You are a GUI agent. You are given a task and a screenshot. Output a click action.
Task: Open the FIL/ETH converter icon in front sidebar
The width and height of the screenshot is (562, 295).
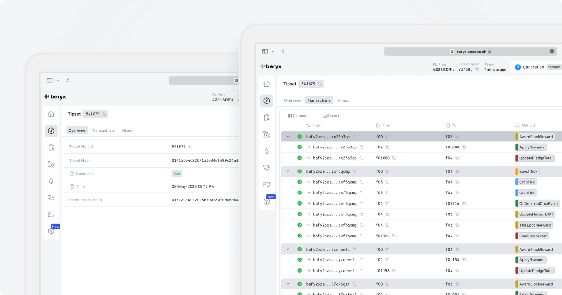click(266, 168)
